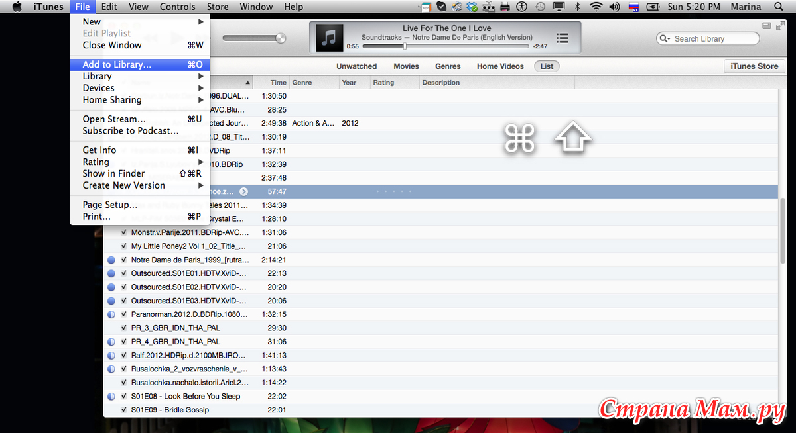Open the iTunes Store button
The image size is (796, 433).
(754, 66)
